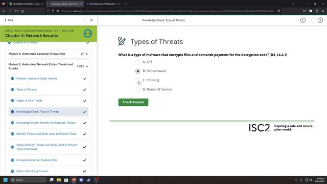Click the taskbar Search box
Image resolution: width=327 pixels, height=184 pixels.
[29, 180]
